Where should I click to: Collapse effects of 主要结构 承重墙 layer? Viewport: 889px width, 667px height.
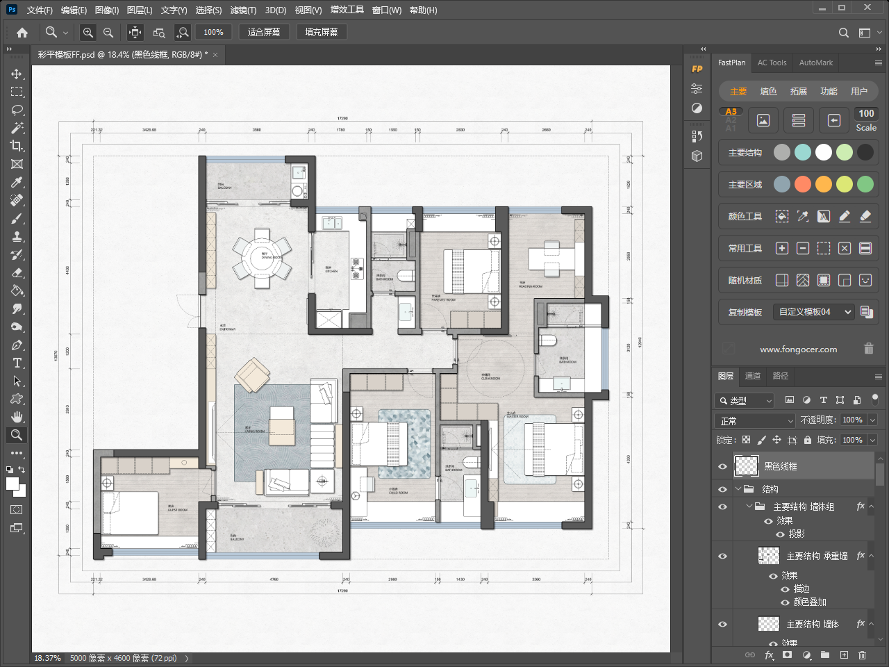click(871, 556)
